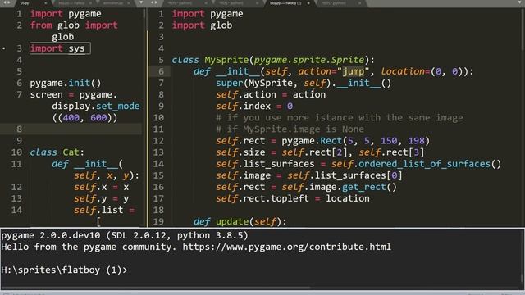Click 'pygame.init()' line in left pane
The width and height of the screenshot is (525, 295).
[66, 83]
